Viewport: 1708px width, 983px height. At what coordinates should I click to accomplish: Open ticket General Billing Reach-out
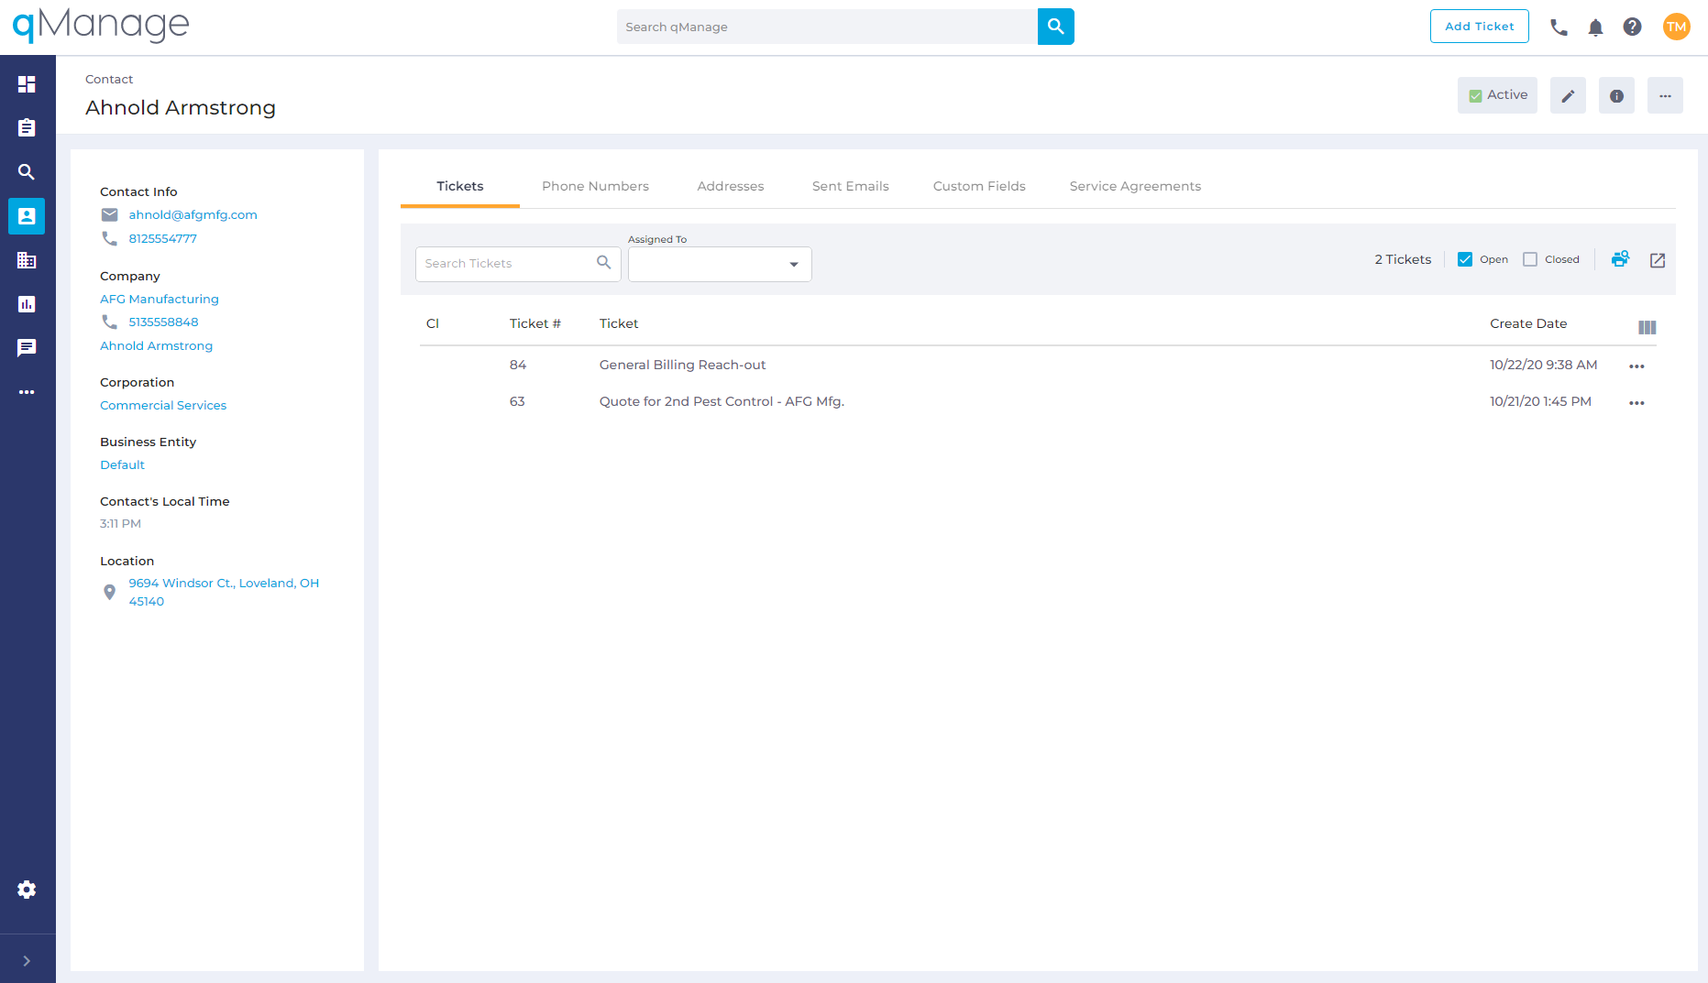682,365
